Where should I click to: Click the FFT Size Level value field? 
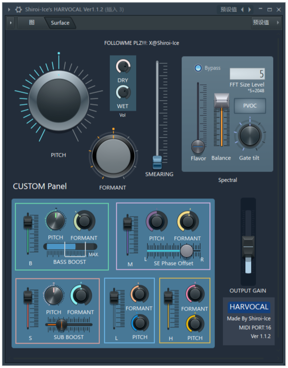point(247,74)
